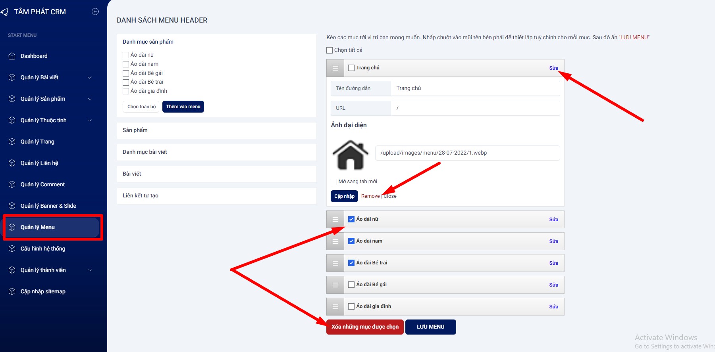Click the Dashboard home icon
Screen dimensions: 715x352
click(12, 56)
